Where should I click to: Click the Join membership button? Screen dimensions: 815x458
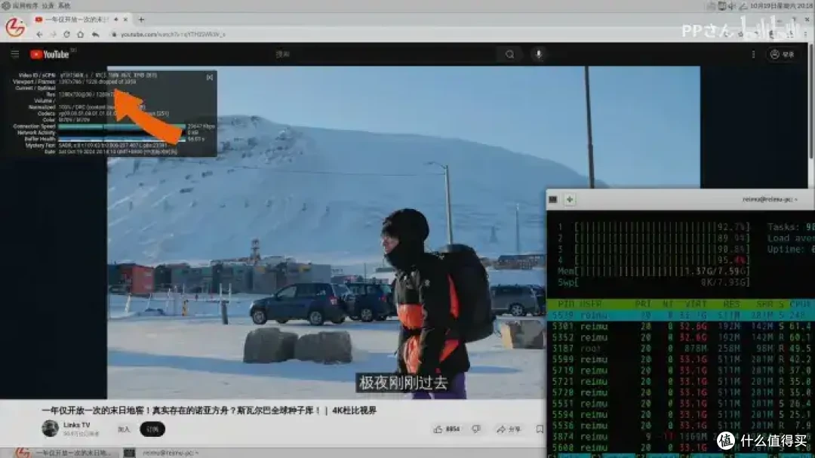(x=124, y=429)
